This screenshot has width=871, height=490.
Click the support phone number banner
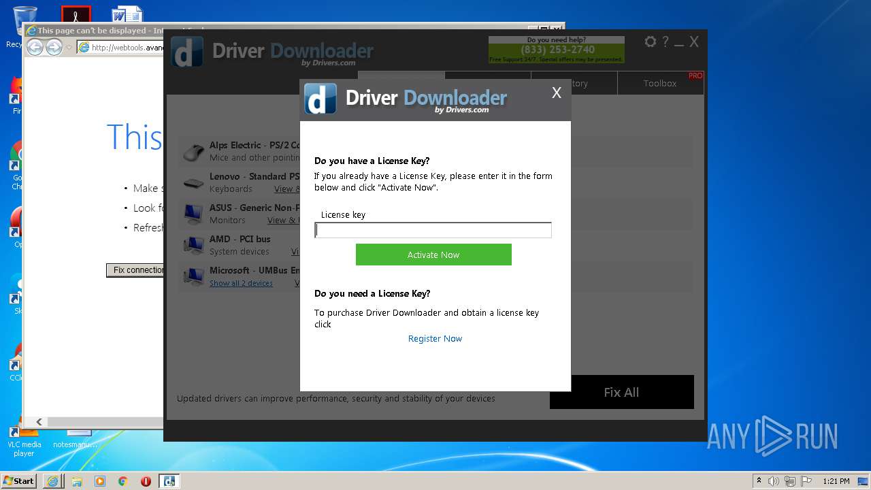pyautogui.click(x=557, y=50)
